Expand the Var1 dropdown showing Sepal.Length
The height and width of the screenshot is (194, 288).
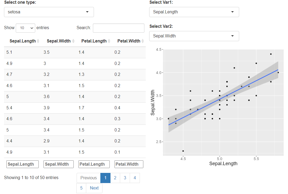tap(194, 12)
